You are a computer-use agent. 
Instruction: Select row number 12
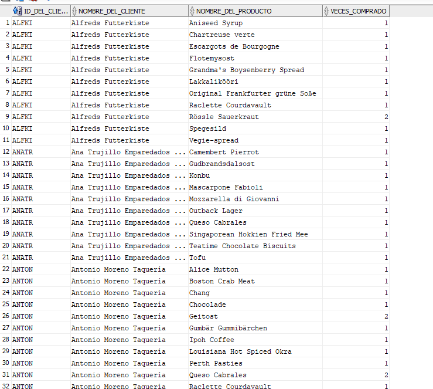pos(6,152)
